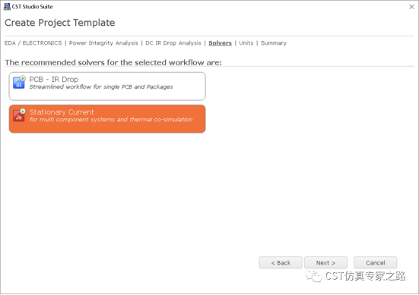Select the PCB - IR Drop solver card

tap(107, 86)
